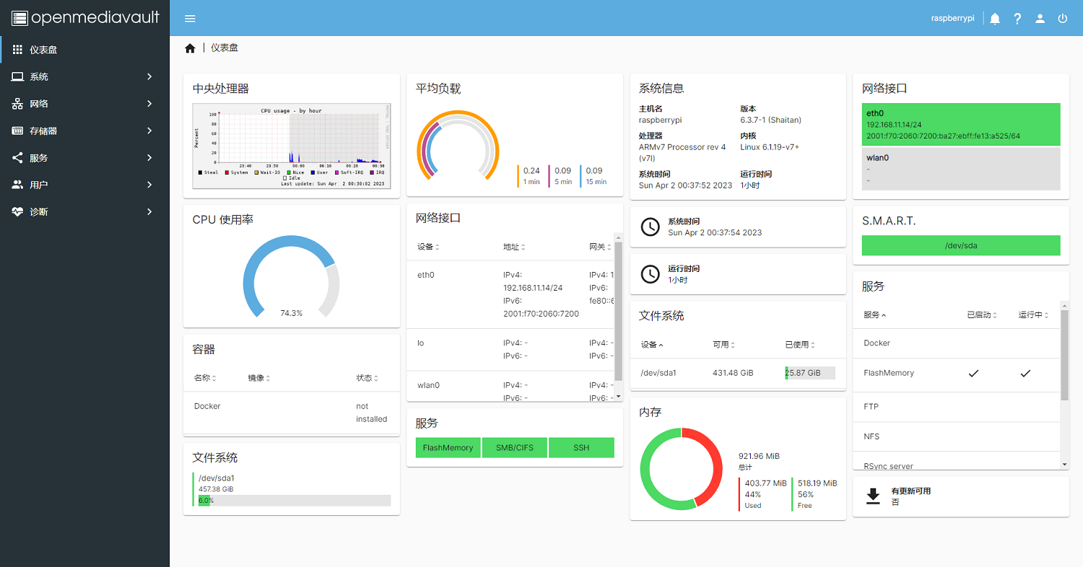Click the home breadcrumb icon
The height and width of the screenshot is (567, 1083).
coord(190,48)
